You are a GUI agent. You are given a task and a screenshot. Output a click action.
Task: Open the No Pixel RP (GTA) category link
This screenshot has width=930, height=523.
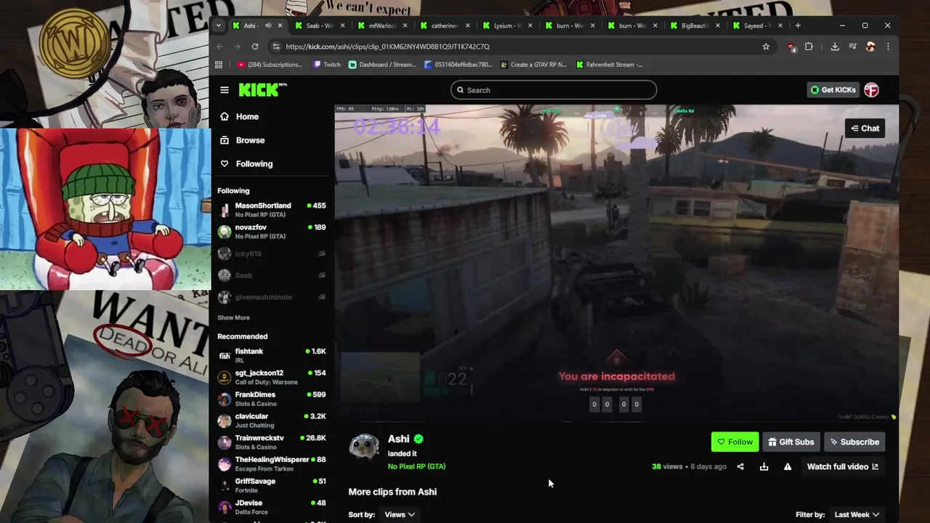(x=416, y=466)
